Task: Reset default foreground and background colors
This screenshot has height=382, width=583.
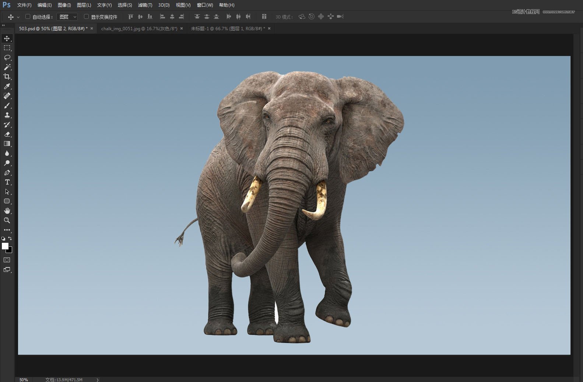Action: [3, 239]
